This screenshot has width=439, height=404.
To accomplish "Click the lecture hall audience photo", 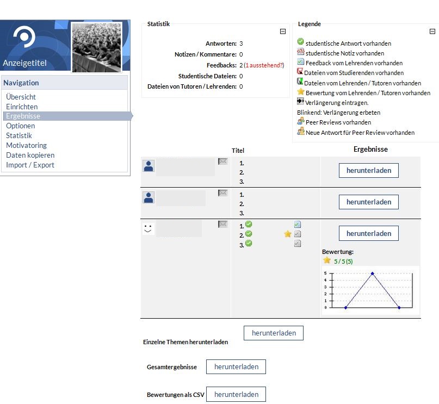I will click(x=96, y=47).
